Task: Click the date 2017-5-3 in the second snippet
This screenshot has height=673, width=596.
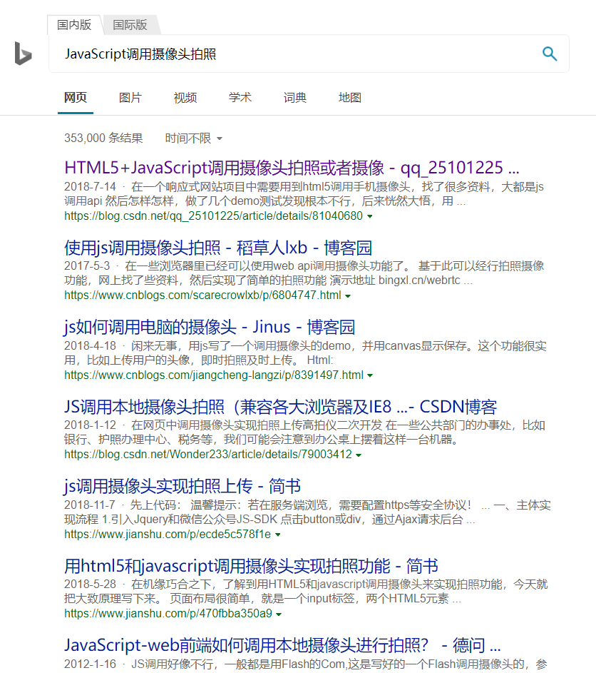Action: 87,266
